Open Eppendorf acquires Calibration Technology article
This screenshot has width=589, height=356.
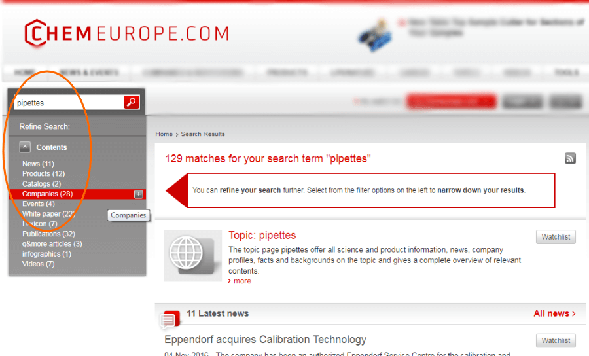265,340
